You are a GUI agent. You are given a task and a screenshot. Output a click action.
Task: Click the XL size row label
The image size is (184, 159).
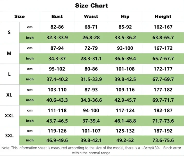[x=9, y=95]
